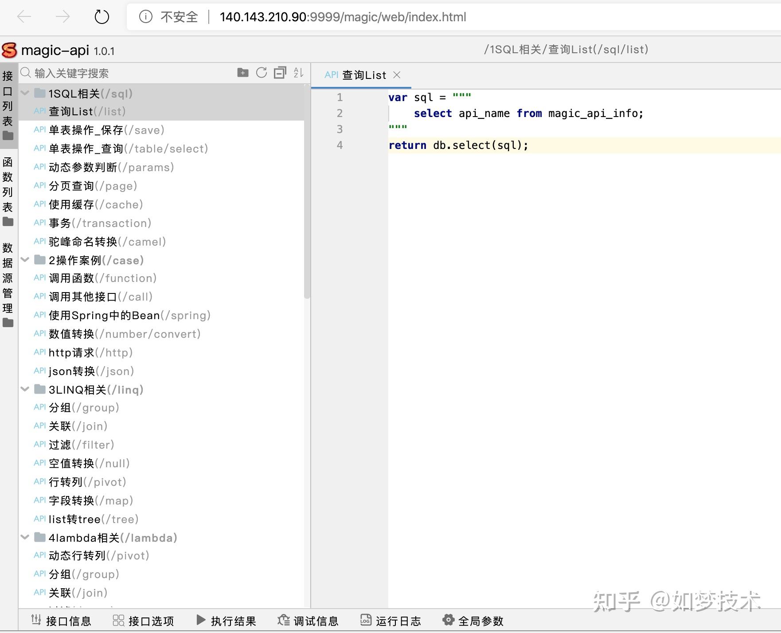Create new group with folder-plus icon
Viewport: 781px width, 633px height.
coord(243,73)
